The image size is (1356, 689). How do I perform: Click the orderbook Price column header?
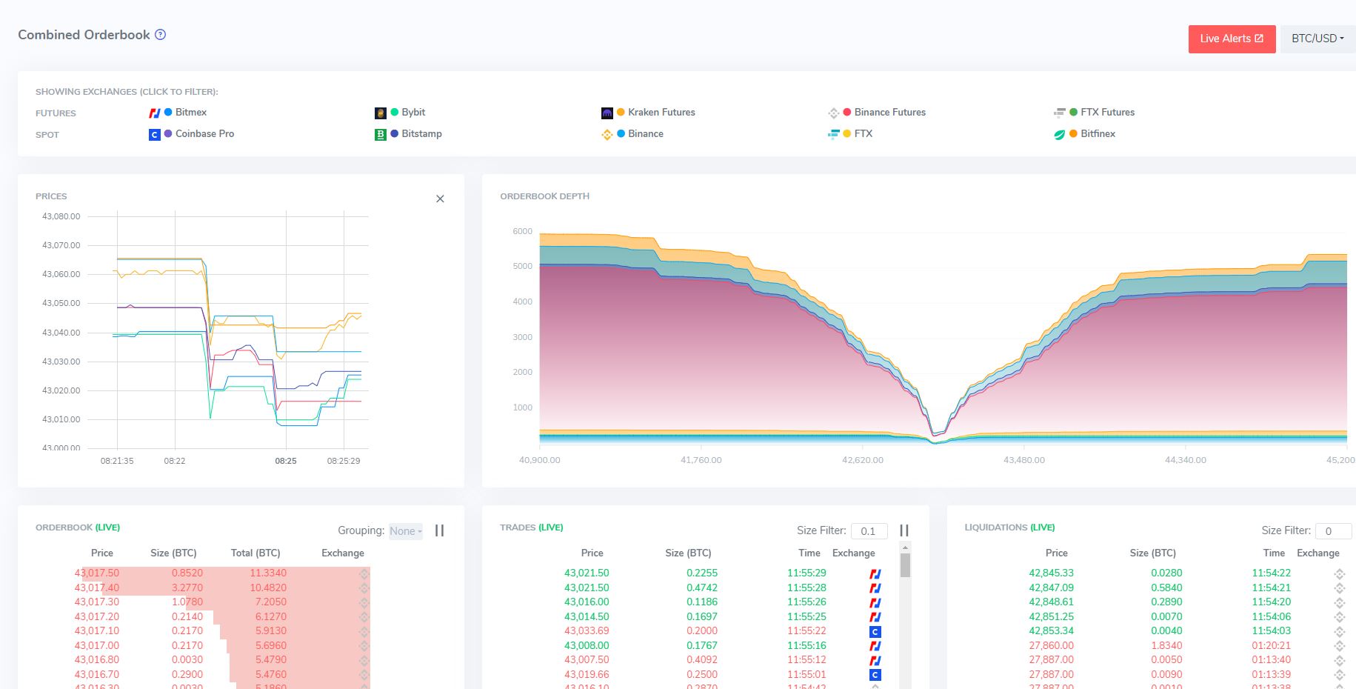pos(102,553)
